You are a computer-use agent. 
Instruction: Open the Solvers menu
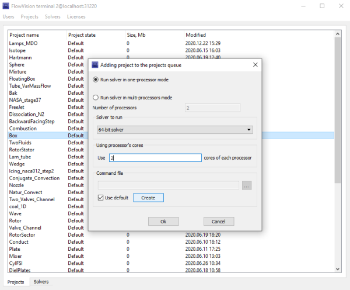click(52, 16)
